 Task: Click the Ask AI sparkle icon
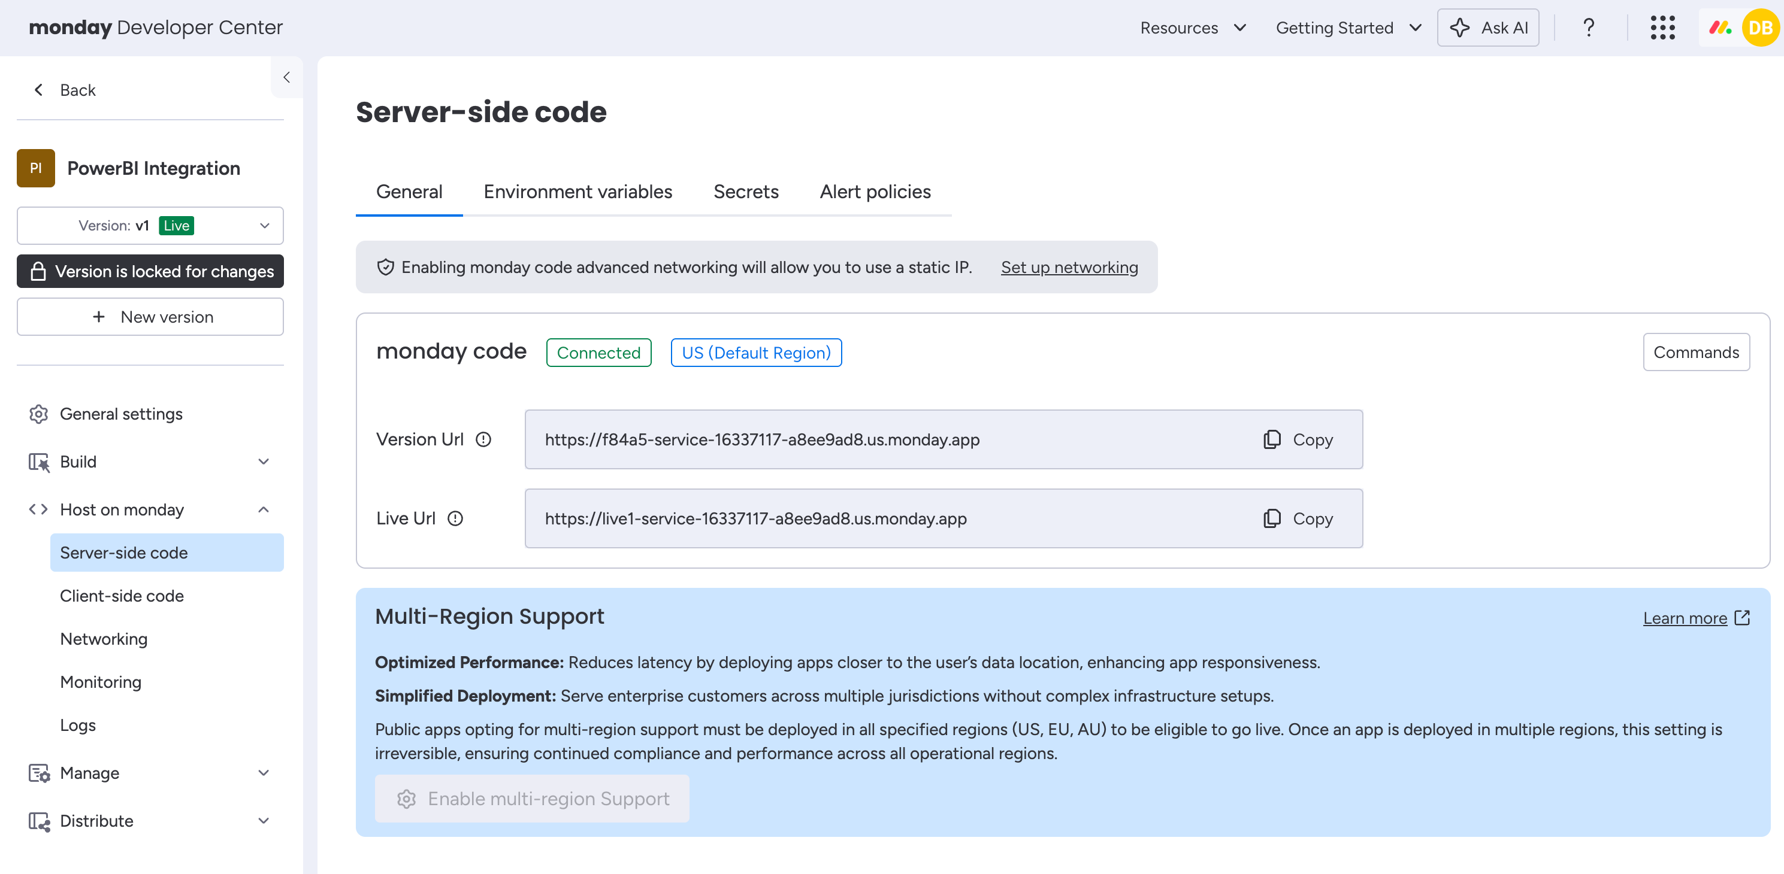pyautogui.click(x=1459, y=28)
